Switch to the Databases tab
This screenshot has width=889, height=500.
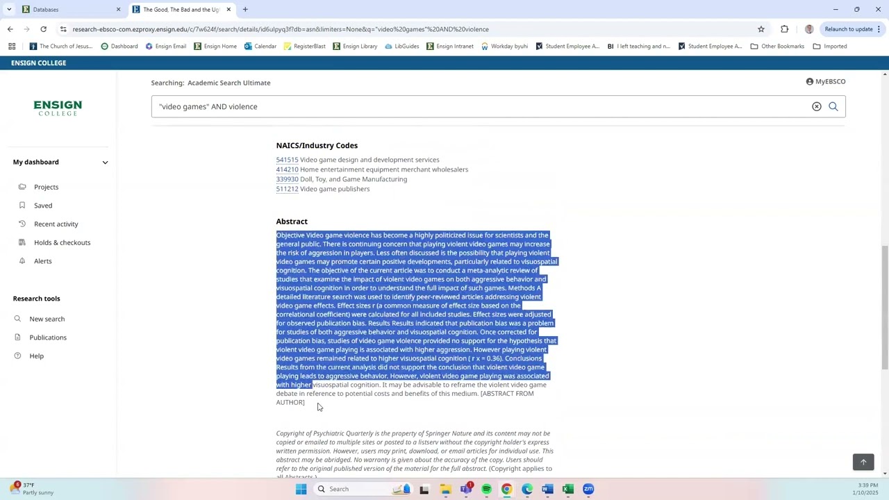(x=69, y=9)
